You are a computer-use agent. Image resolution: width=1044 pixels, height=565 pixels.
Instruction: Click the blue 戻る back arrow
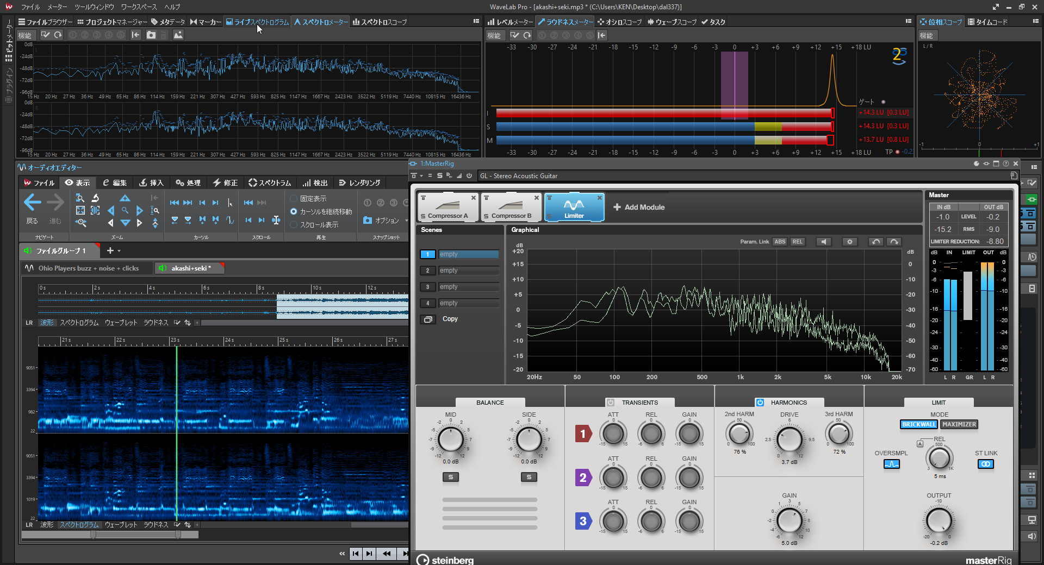(x=32, y=203)
